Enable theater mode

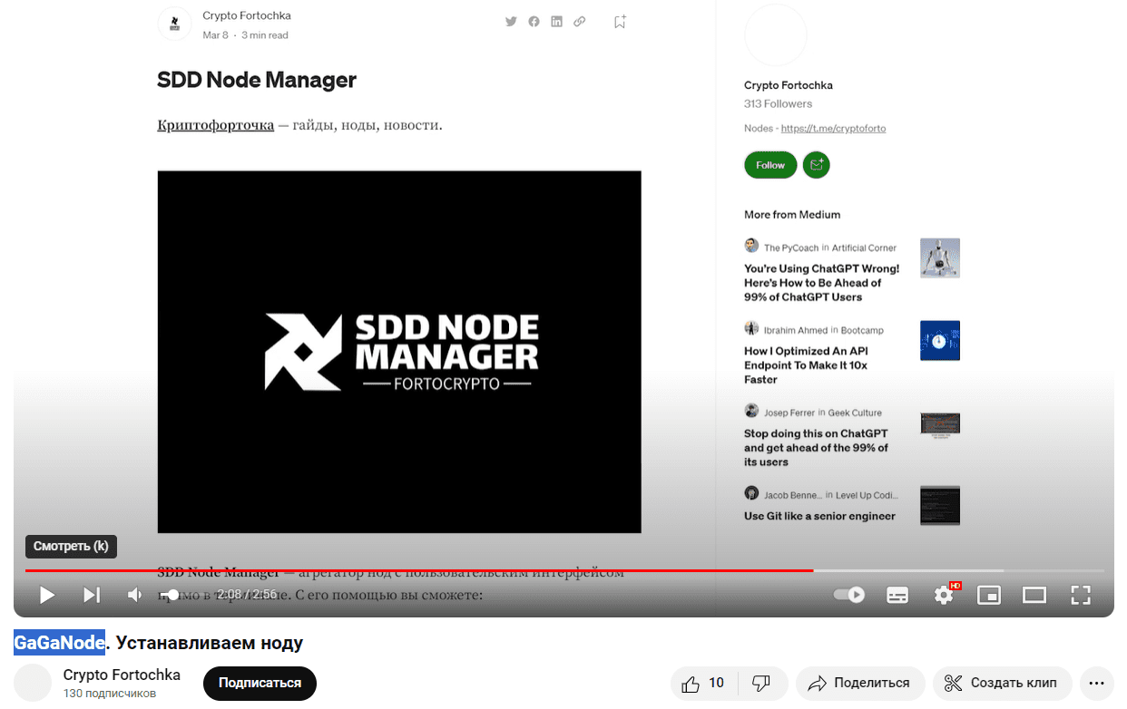1034,595
